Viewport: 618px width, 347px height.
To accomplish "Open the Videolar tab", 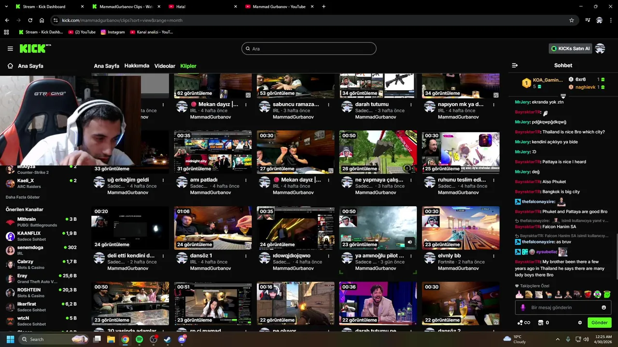I will pos(165,66).
